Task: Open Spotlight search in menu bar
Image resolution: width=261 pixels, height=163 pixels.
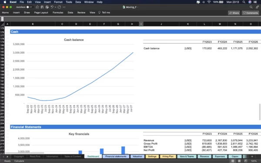Action: 244,2
